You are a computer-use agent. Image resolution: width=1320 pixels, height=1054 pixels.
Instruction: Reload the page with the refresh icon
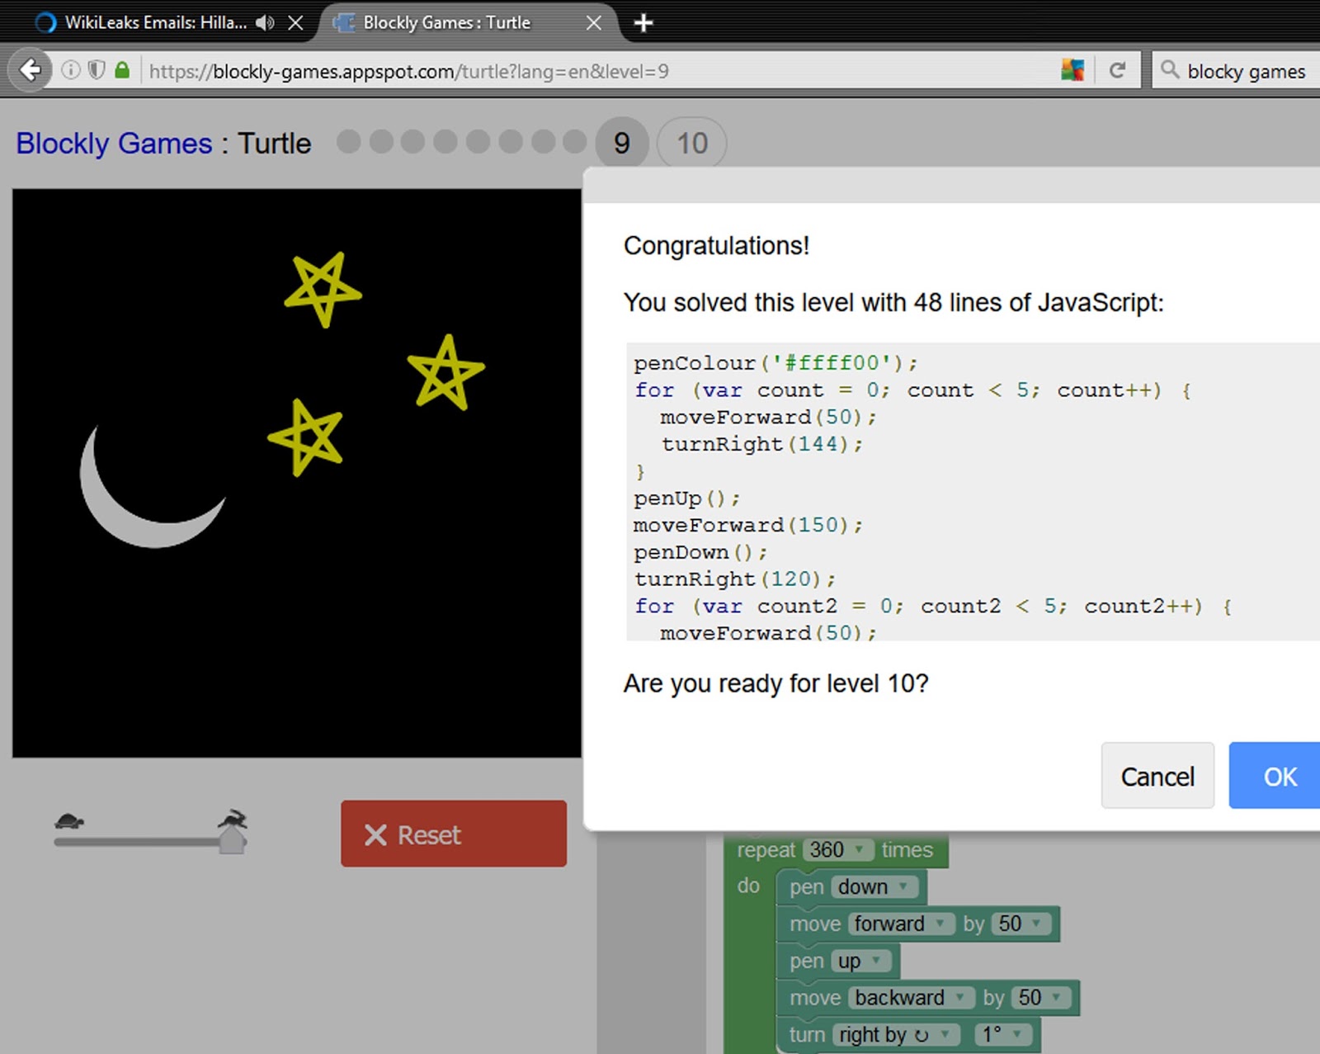1117,70
